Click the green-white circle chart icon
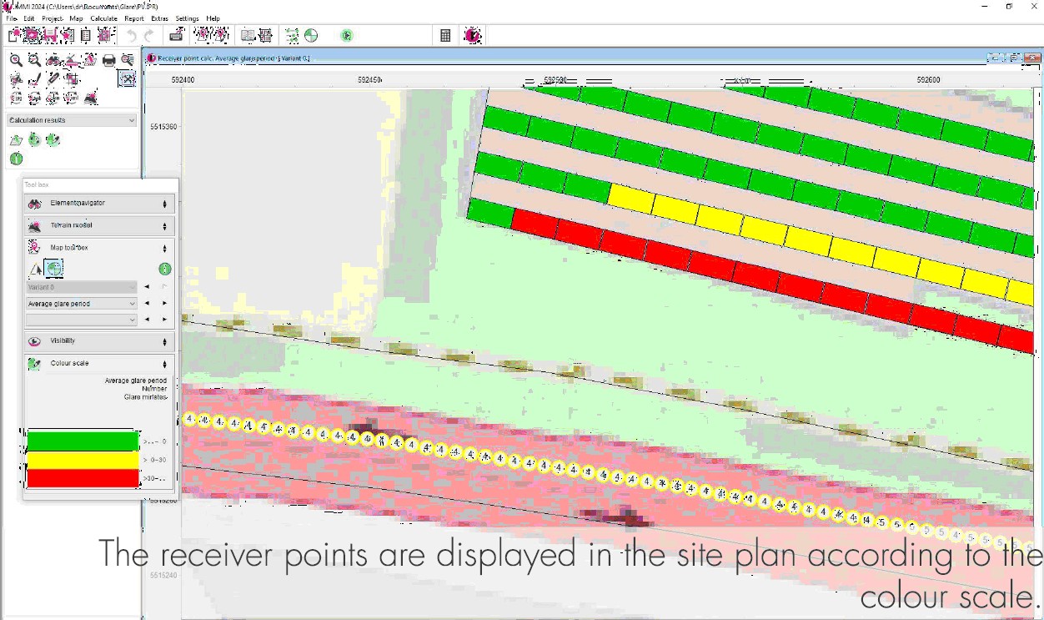The image size is (1044, 620). 311,35
